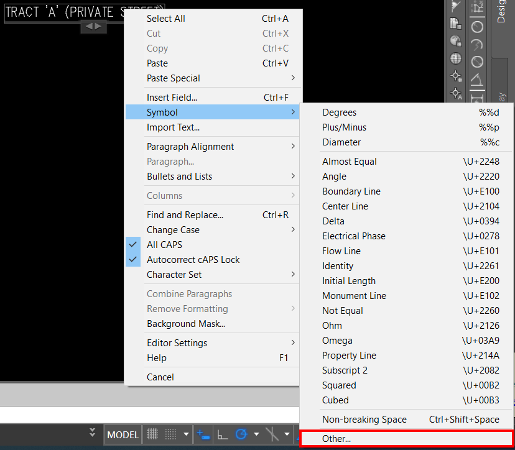Toggle Autocorrect cAPS Lock option
This screenshot has height=450, width=515.
tap(212, 260)
